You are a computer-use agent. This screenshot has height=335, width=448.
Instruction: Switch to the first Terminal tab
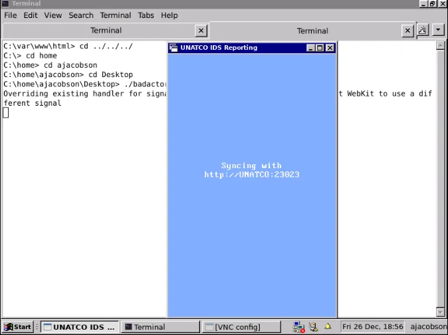[x=106, y=31]
